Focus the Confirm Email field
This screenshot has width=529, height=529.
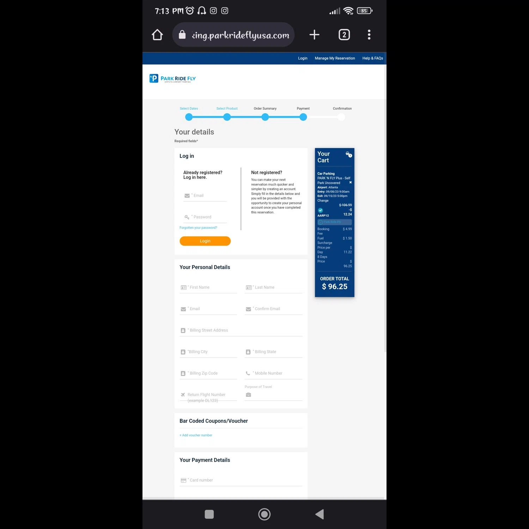pos(273,309)
